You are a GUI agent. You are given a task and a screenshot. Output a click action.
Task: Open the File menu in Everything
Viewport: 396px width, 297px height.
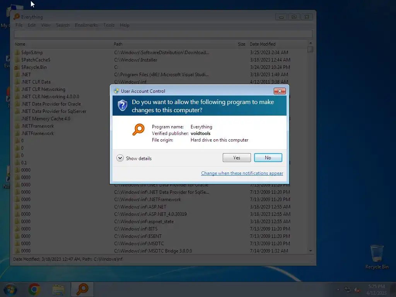pyautogui.click(x=19, y=25)
